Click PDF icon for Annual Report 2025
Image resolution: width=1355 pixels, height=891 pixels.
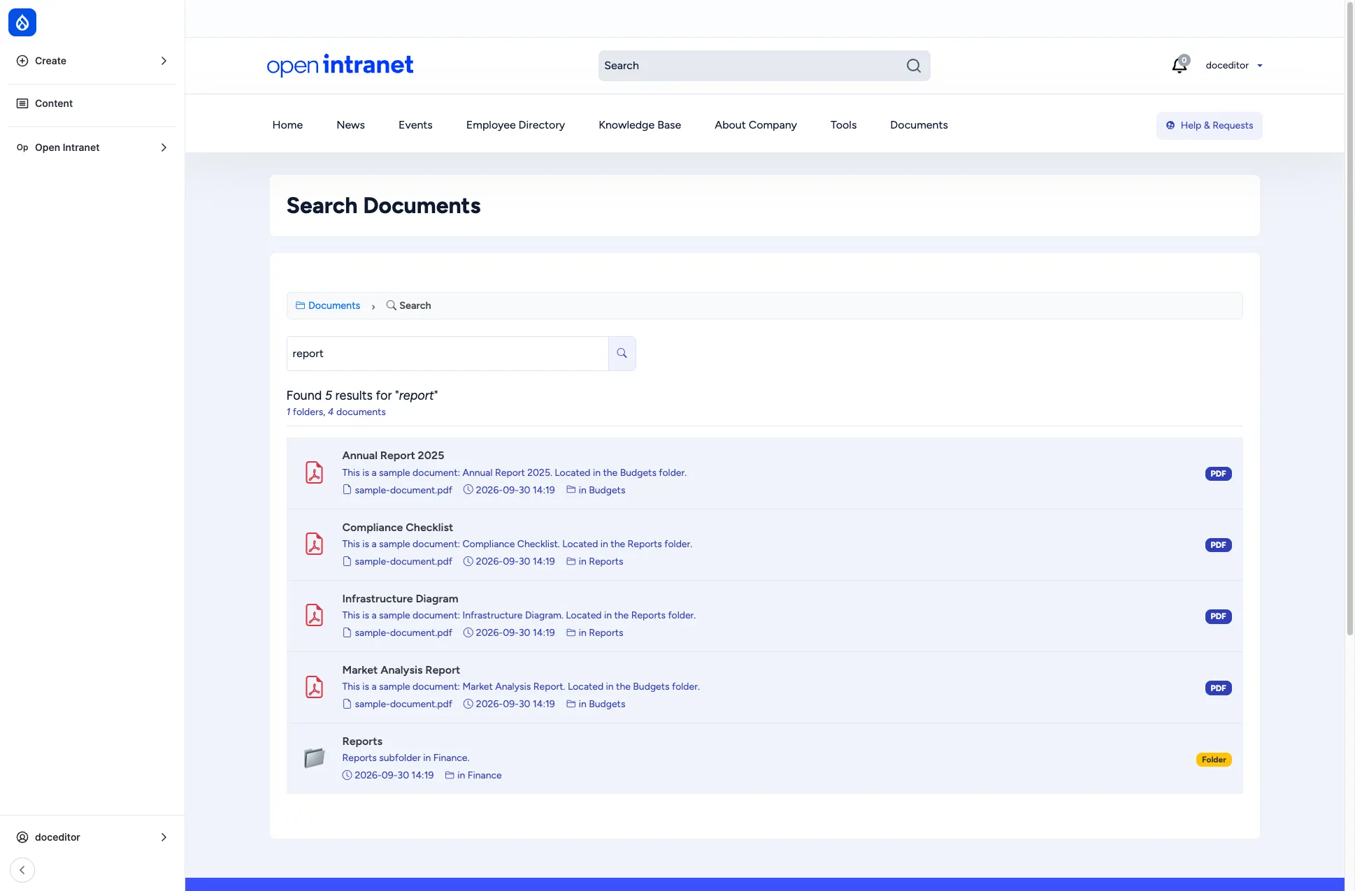tap(315, 473)
